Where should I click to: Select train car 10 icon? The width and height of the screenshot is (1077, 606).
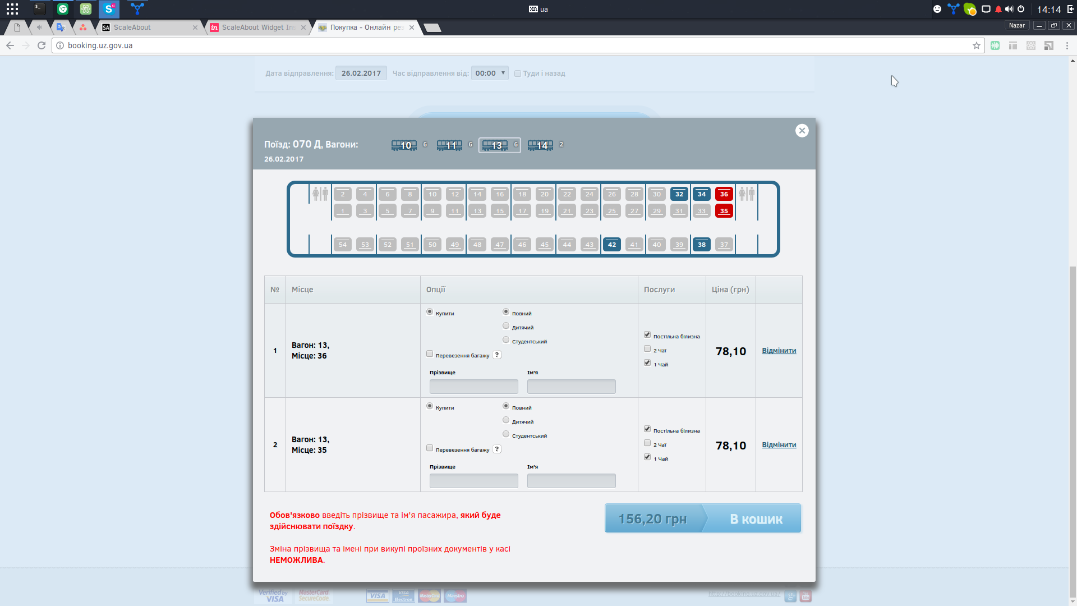coord(404,145)
